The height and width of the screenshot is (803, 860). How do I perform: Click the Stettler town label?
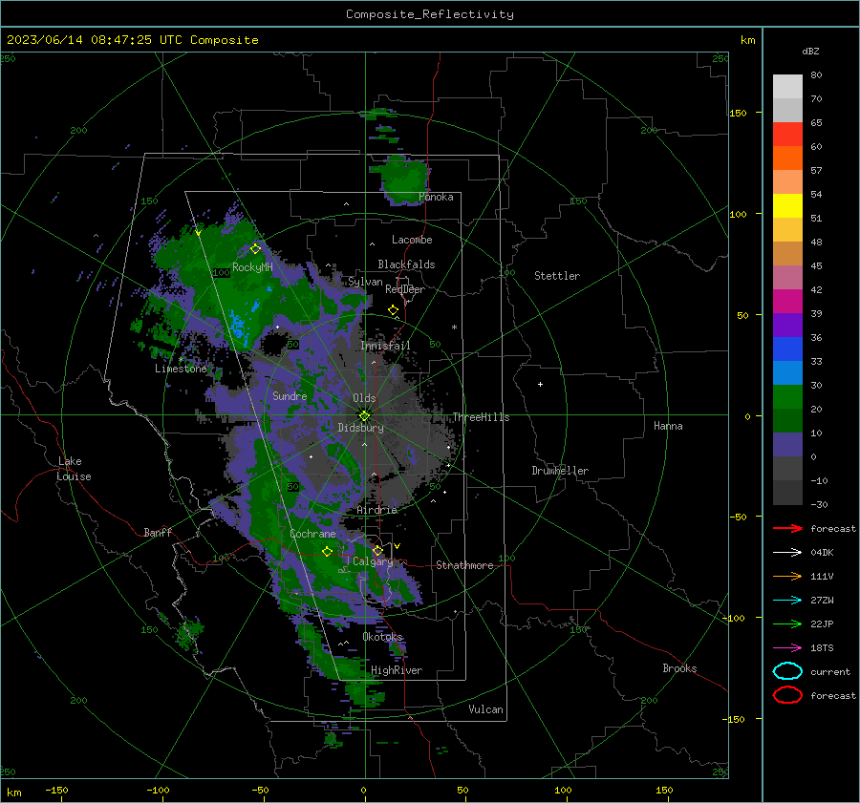tap(557, 276)
